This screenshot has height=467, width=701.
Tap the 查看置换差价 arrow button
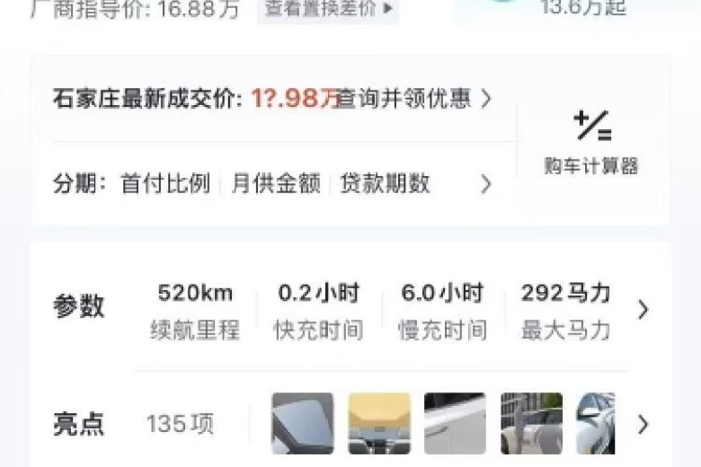[328, 8]
